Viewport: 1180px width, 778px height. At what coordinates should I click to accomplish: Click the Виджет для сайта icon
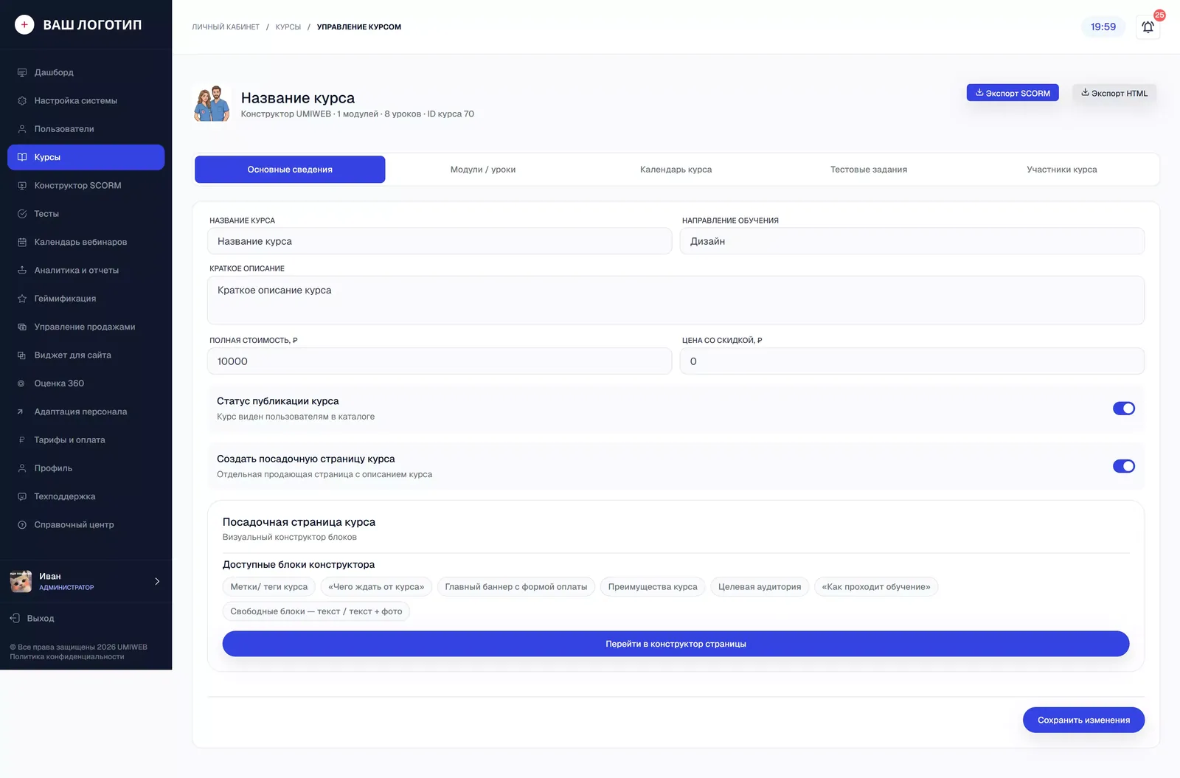point(22,355)
